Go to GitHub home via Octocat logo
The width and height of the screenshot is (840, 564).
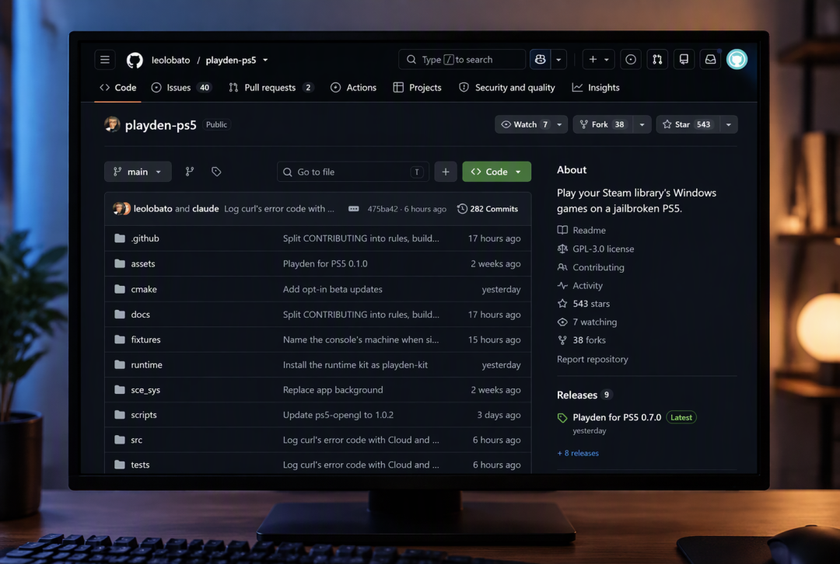pyautogui.click(x=135, y=60)
